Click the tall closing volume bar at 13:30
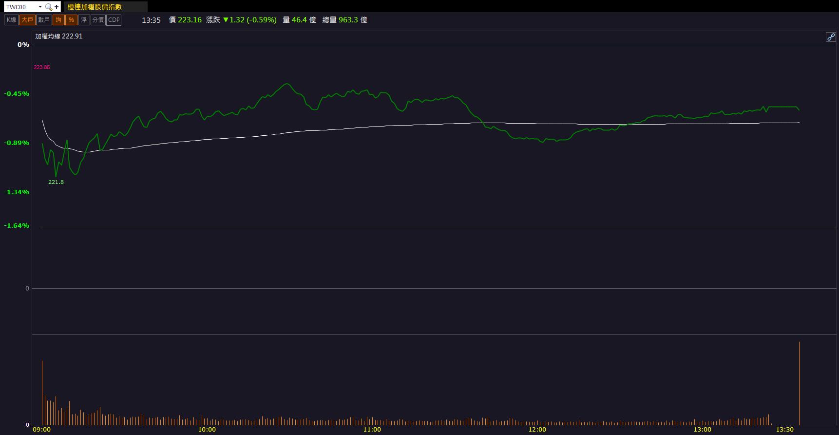The image size is (839, 435). pyautogui.click(x=799, y=383)
